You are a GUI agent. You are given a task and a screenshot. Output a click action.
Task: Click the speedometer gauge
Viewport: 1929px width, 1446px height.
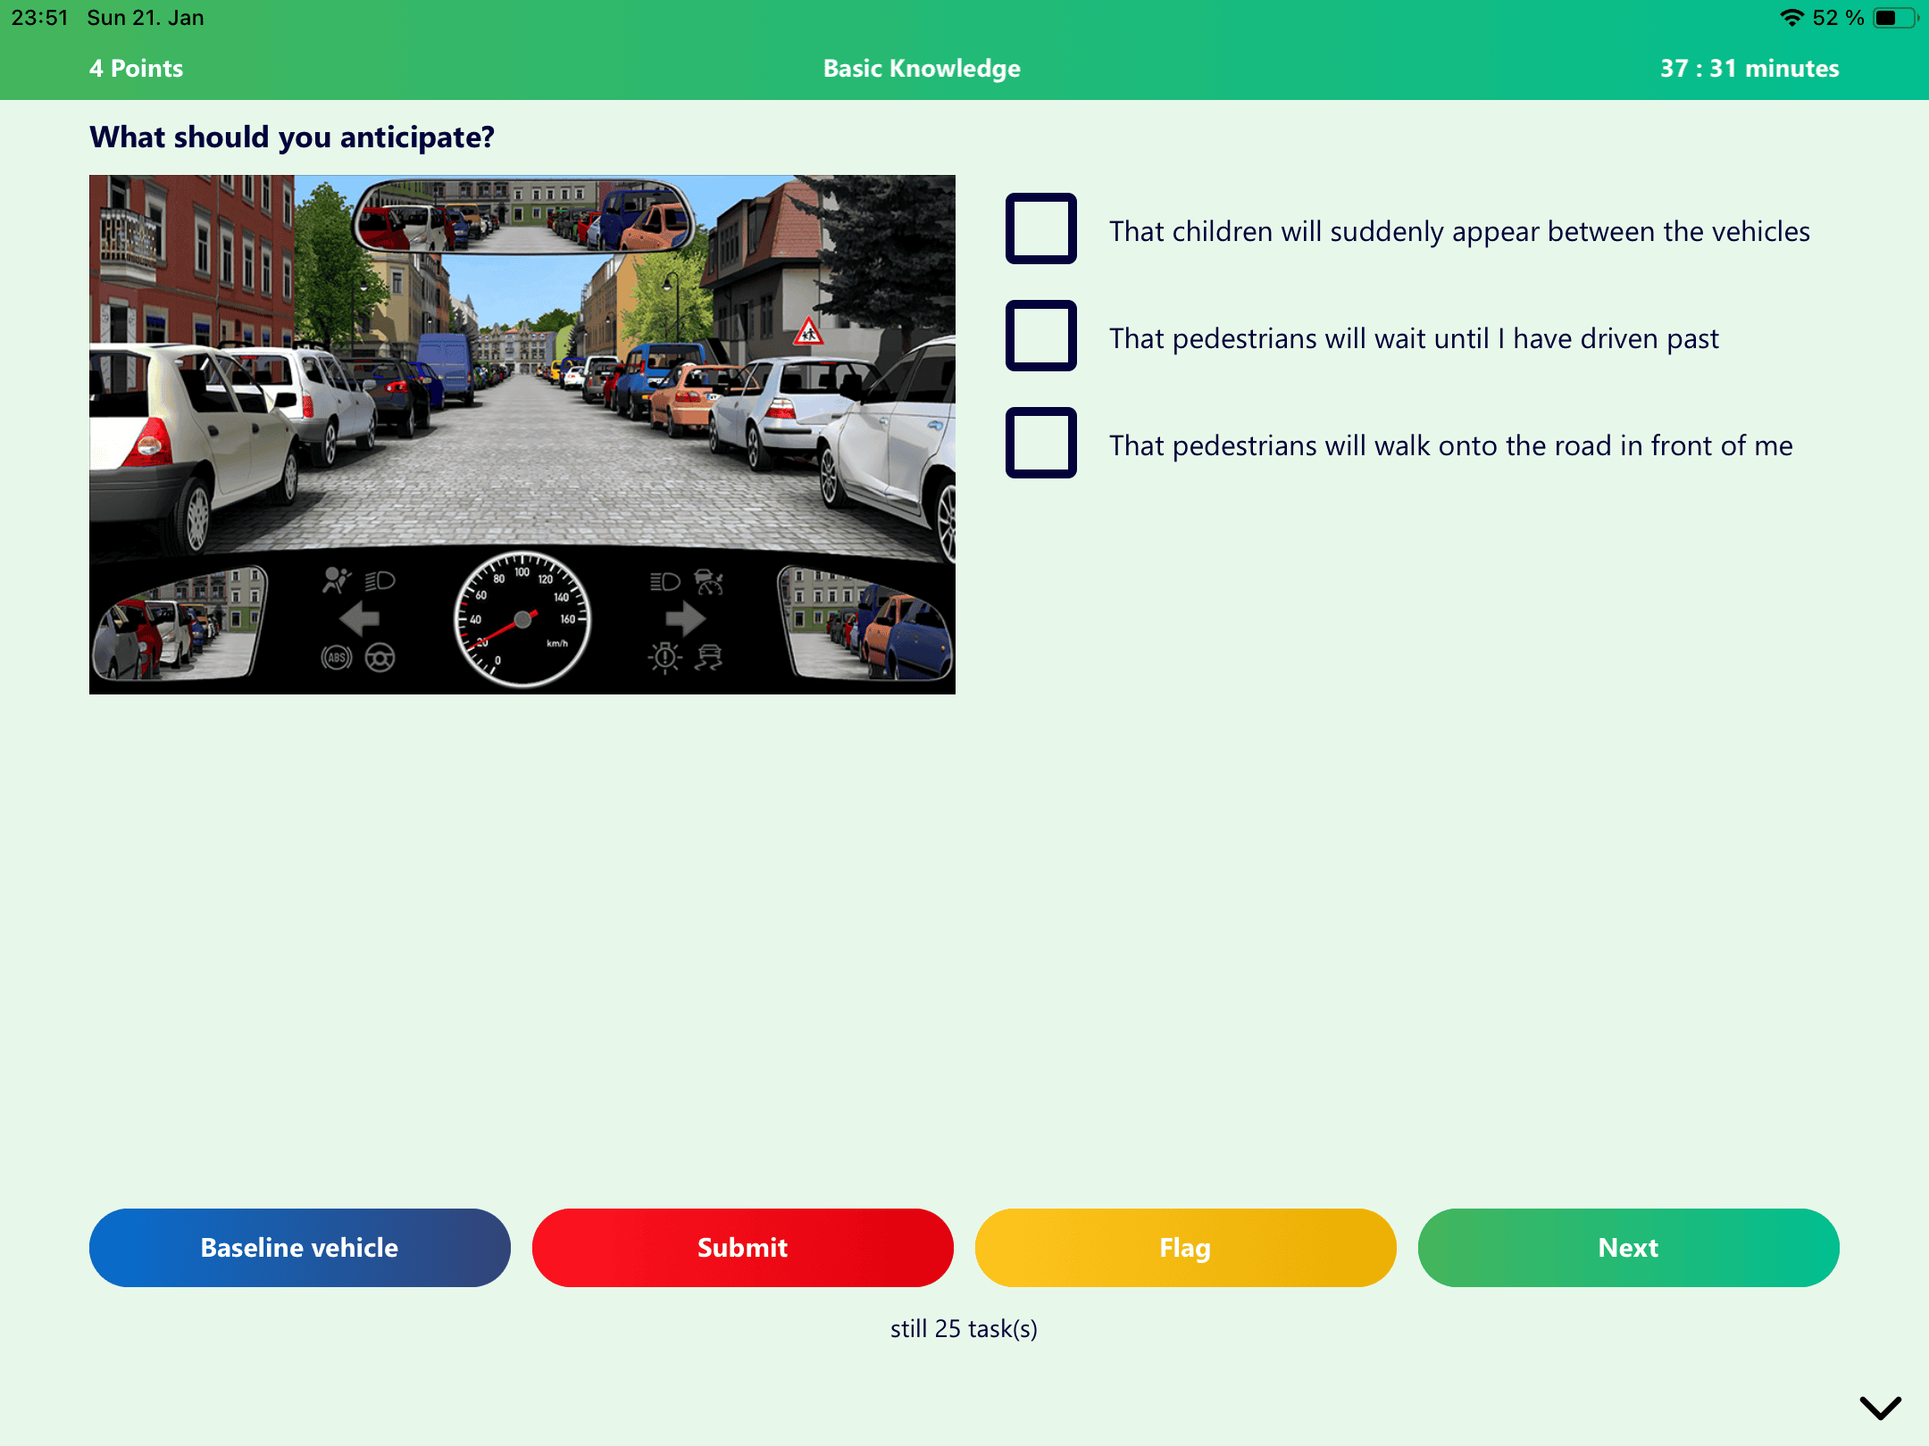tap(522, 619)
